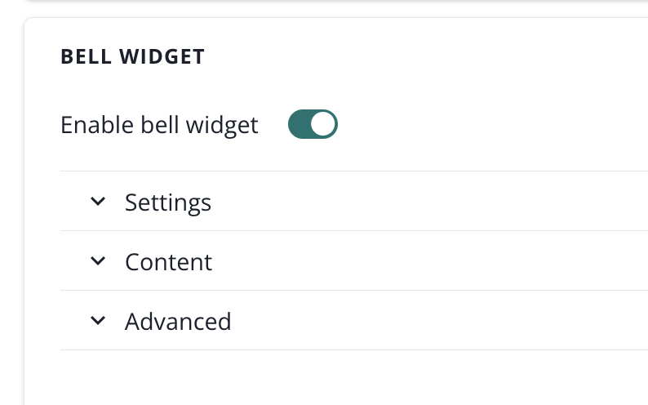The height and width of the screenshot is (405, 648).
Task: Click the chevron icon beside Advanced
Action: (98, 321)
